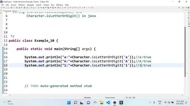The width and height of the screenshot is (190, 106).
Task: Click 'Character.isLetterOrDigit() in java' comment on line 6
Action: [61, 16]
